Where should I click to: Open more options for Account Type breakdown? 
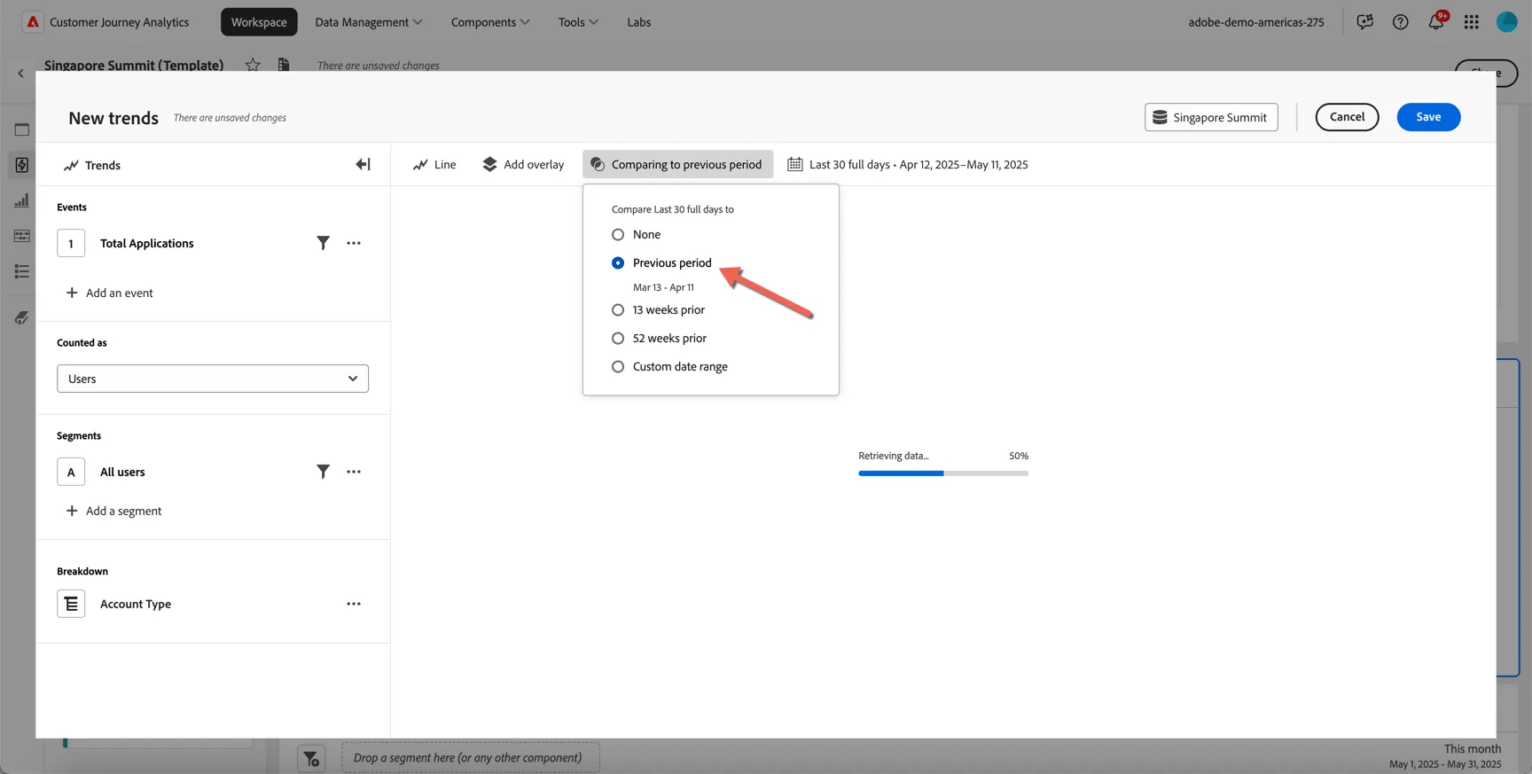(354, 604)
